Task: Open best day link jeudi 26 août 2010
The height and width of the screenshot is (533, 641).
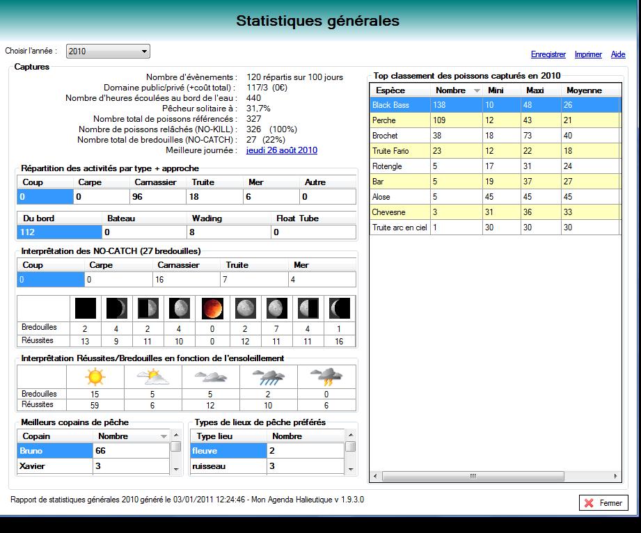Action: [282, 150]
